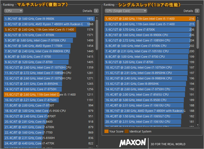Image resolution: width=204 pixels, height=149 pixels.
Task: Select Core i9-8950HK row scoring 1265
Action: (x=49, y=84)
